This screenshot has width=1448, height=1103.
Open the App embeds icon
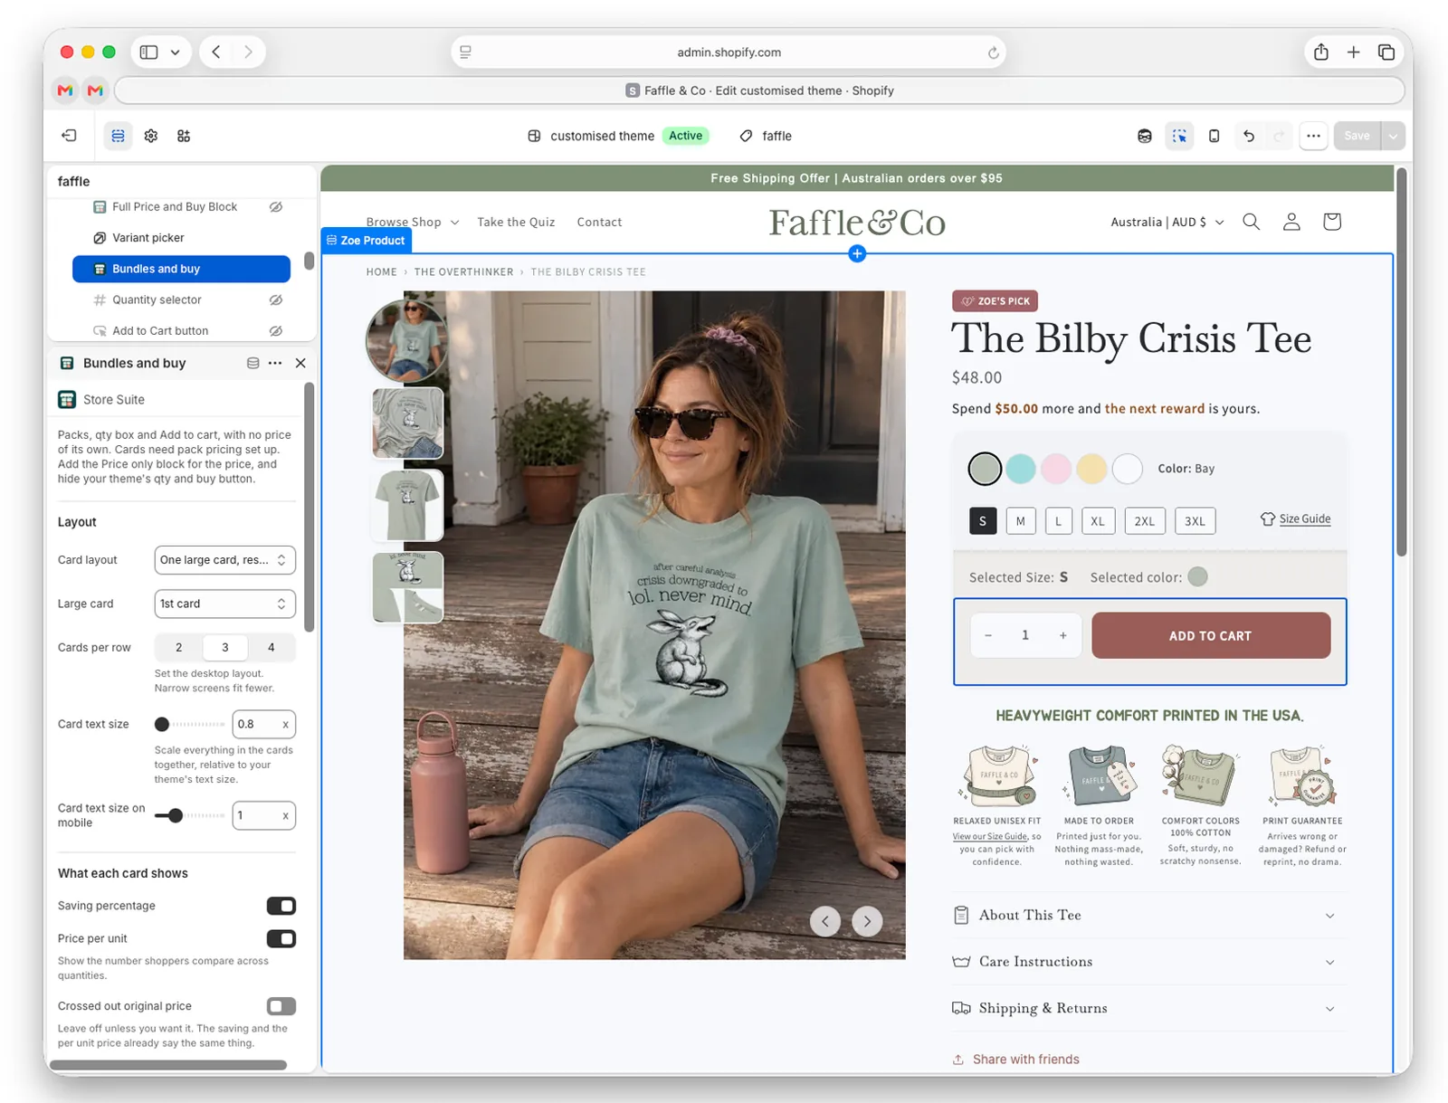(184, 136)
